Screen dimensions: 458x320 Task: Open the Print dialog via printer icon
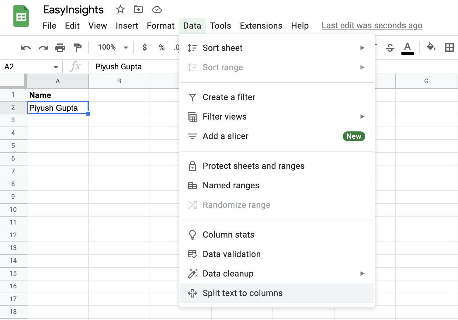click(x=60, y=48)
